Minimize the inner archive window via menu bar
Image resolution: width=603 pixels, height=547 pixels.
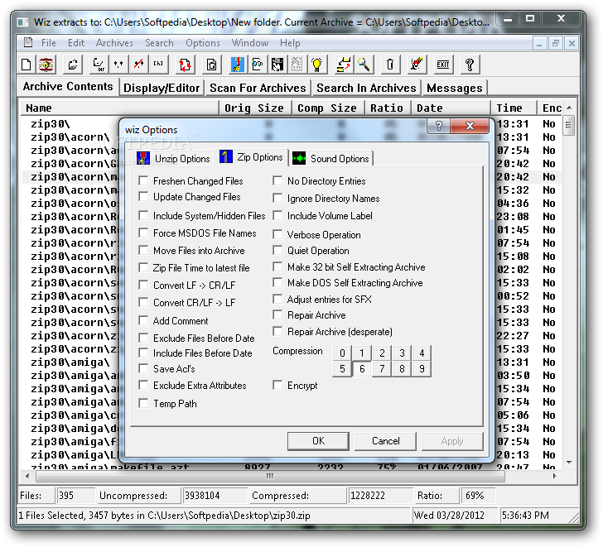[539, 43]
